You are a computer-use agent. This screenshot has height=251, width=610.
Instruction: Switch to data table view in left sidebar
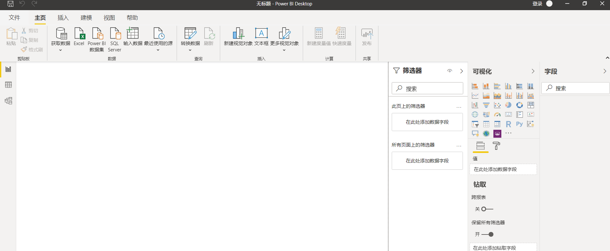click(8, 85)
